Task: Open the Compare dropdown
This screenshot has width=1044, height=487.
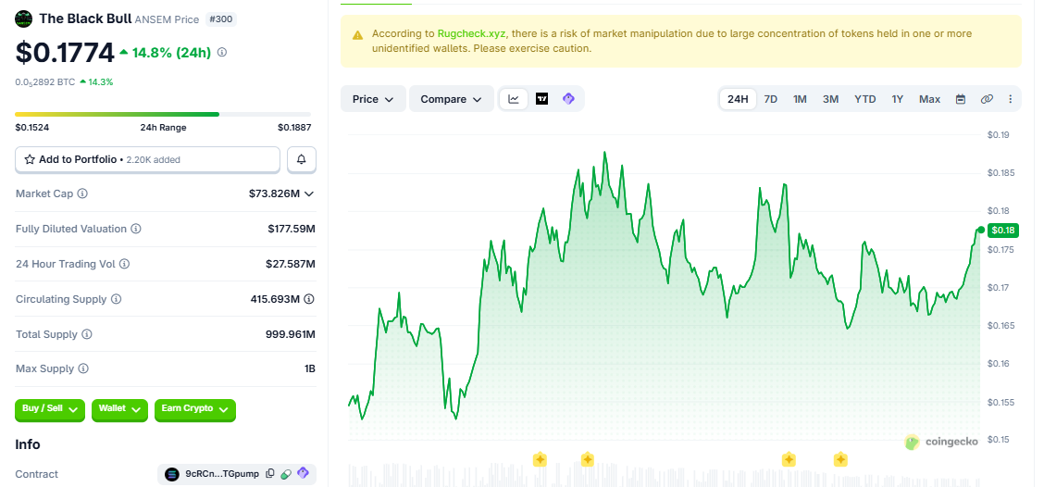Action: click(451, 98)
